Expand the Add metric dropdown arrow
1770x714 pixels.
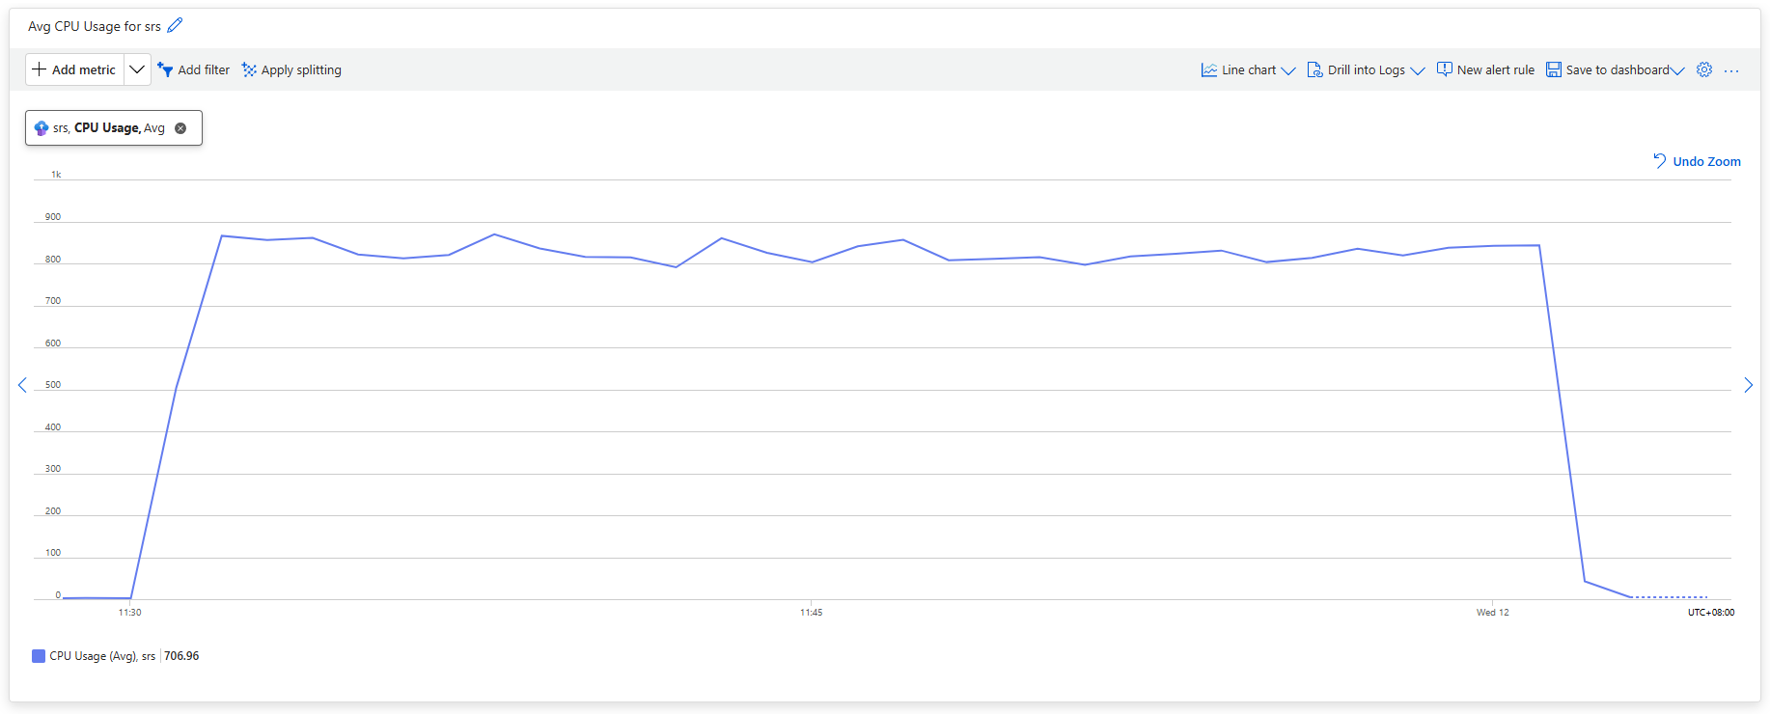pos(137,69)
